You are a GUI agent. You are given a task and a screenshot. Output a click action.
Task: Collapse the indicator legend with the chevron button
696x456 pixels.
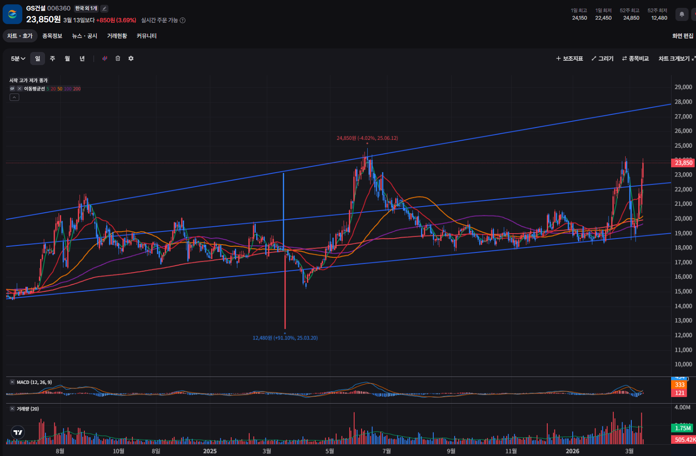pos(14,97)
